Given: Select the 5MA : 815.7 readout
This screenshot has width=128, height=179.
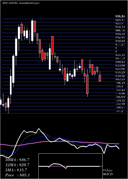Looking at the screenshot, I should [x=16, y=170].
